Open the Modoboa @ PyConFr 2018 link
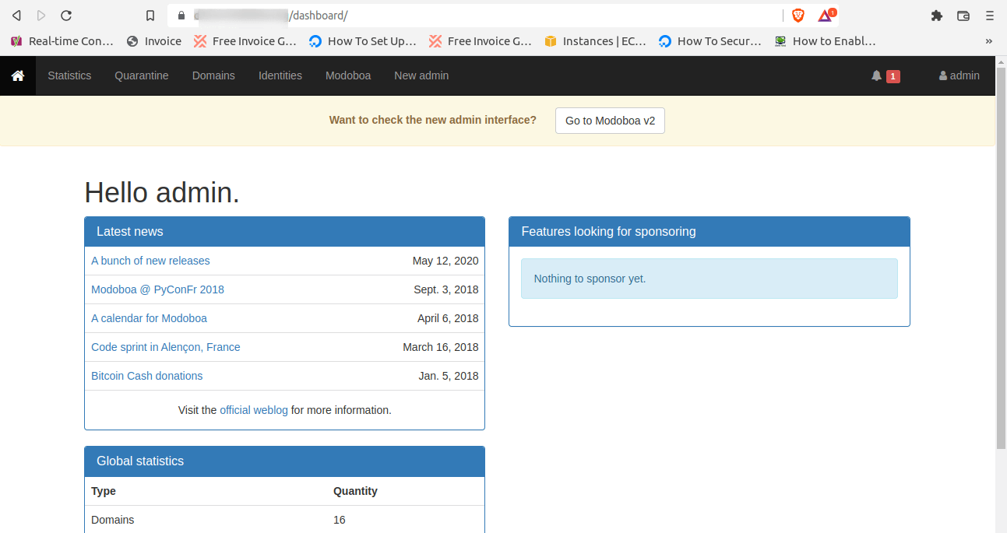Viewport: 1007px width, 533px height. [x=157, y=289]
